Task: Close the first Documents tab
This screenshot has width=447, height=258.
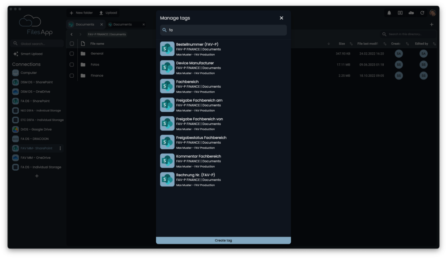Action: [x=101, y=24]
